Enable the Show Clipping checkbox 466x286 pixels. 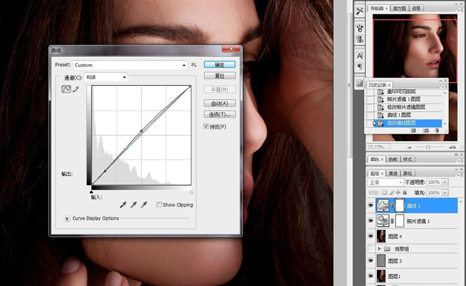159,205
